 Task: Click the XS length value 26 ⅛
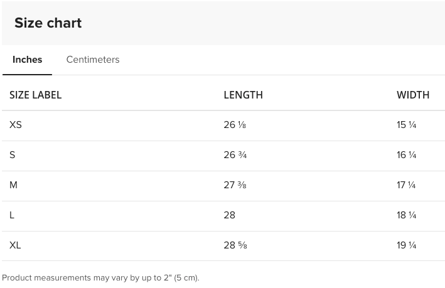[235, 125]
